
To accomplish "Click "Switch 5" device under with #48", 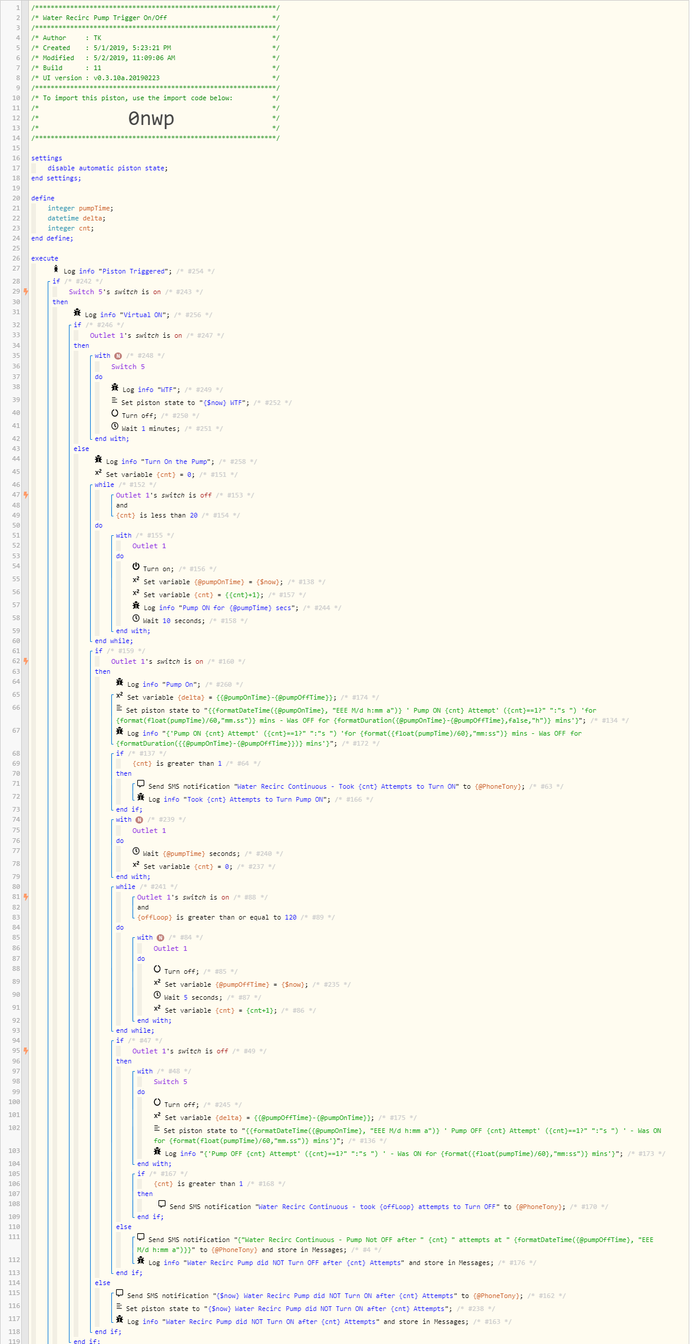I will click(x=170, y=1082).
